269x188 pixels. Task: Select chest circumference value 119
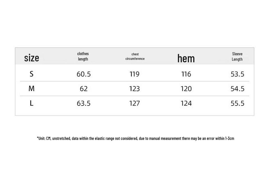[x=135, y=74]
